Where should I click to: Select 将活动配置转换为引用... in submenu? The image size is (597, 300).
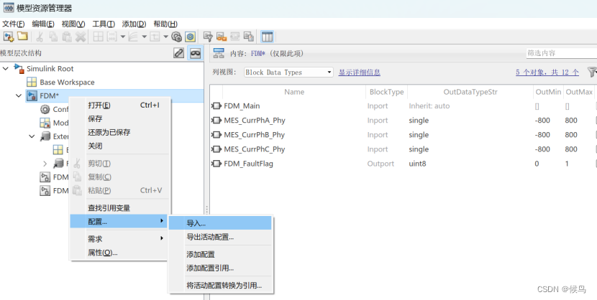click(x=220, y=286)
